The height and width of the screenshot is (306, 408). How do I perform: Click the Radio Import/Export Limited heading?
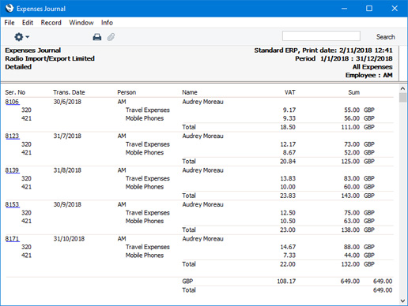(50, 58)
